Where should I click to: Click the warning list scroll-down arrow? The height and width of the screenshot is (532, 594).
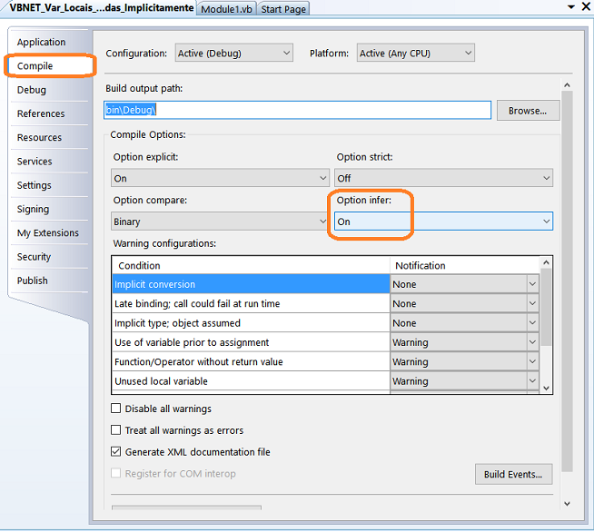(x=546, y=389)
